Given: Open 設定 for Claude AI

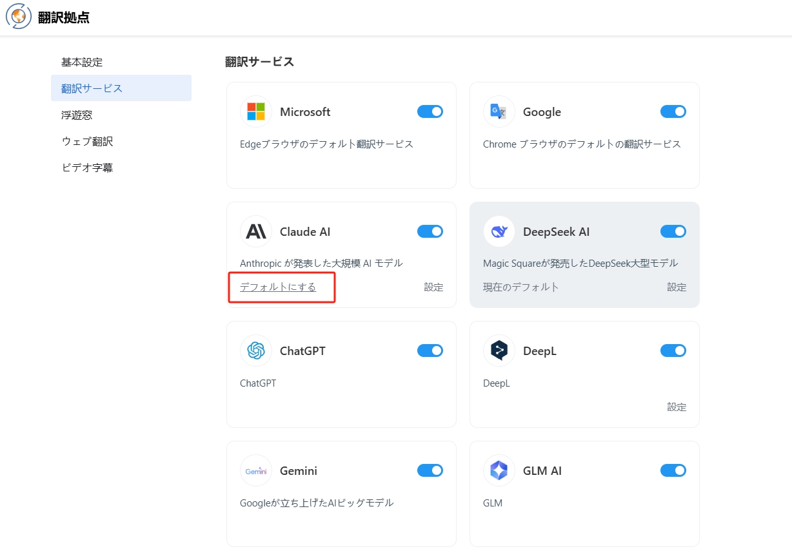Looking at the screenshot, I should pos(433,287).
